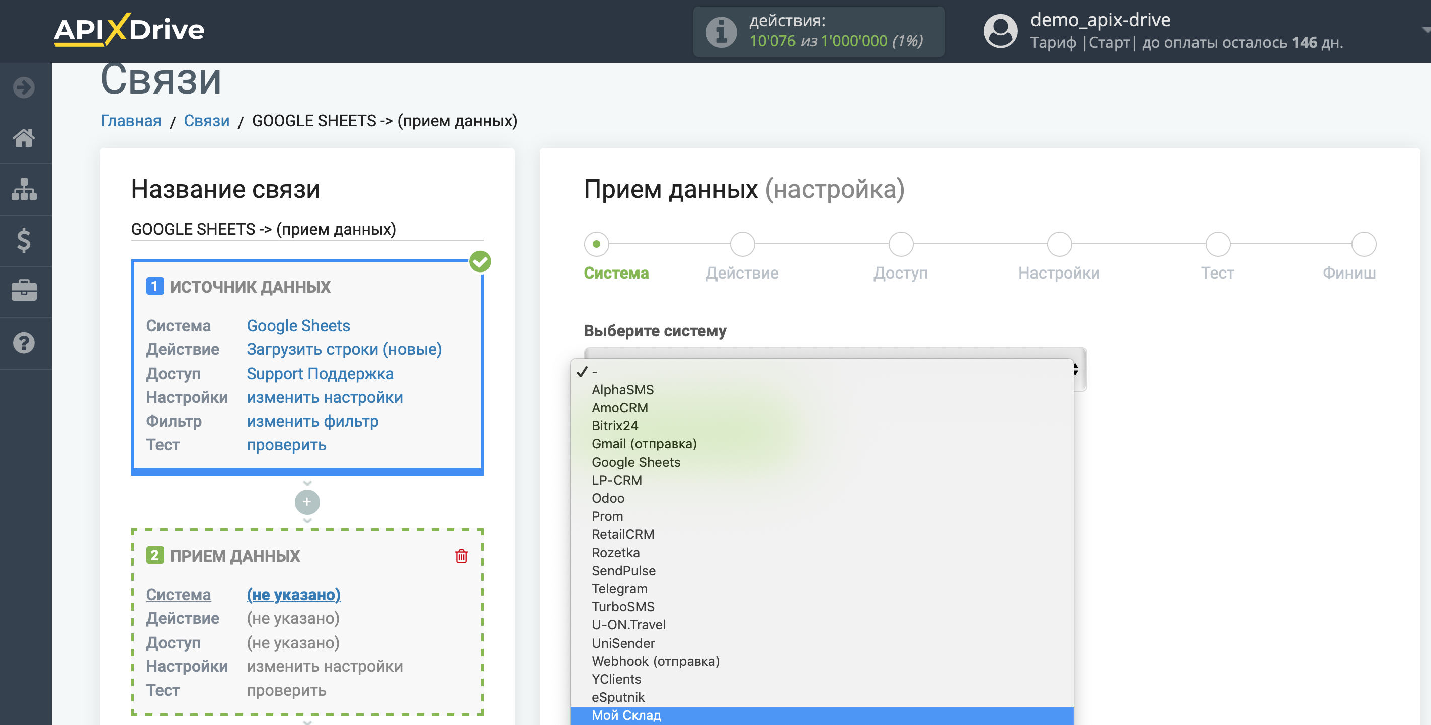The image size is (1431, 725).
Task: Choose TurboSMS from system list
Action: tap(822, 607)
